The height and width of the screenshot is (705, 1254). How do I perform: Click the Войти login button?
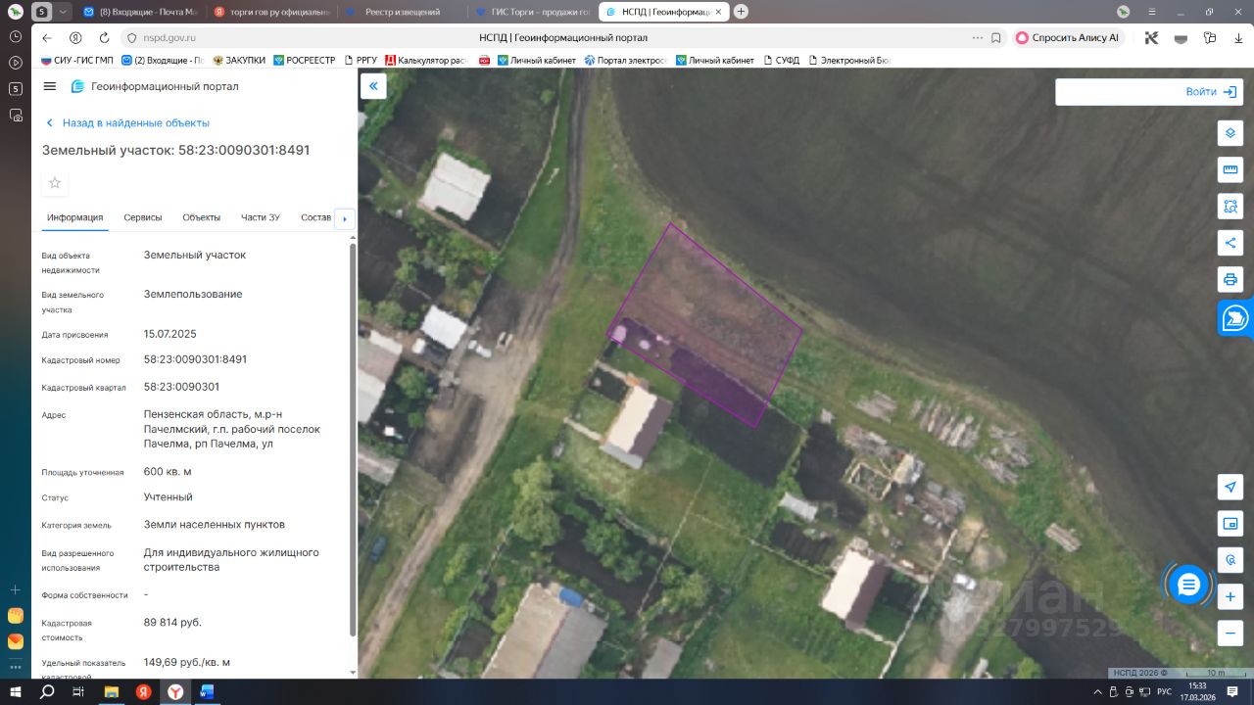click(1210, 91)
